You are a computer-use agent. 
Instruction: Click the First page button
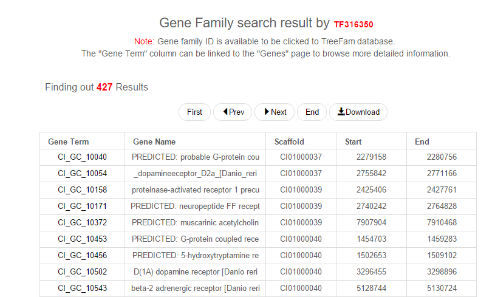(x=194, y=112)
